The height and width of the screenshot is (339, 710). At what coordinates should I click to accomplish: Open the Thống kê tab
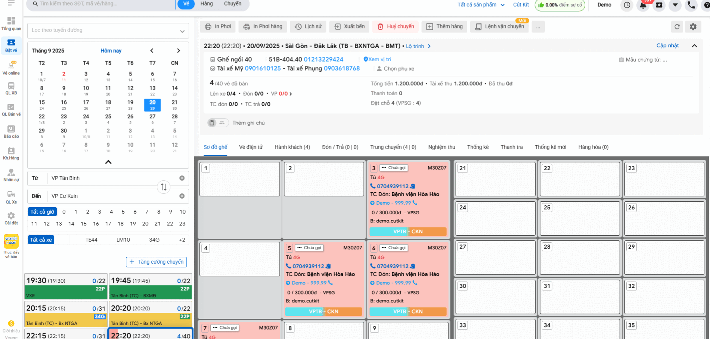click(x=478, y=147)
